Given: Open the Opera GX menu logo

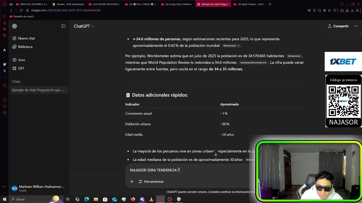Looking at the screenshot, I should (x=5, y=4).
